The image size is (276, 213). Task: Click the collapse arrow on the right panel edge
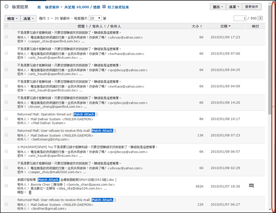[273, 106]
